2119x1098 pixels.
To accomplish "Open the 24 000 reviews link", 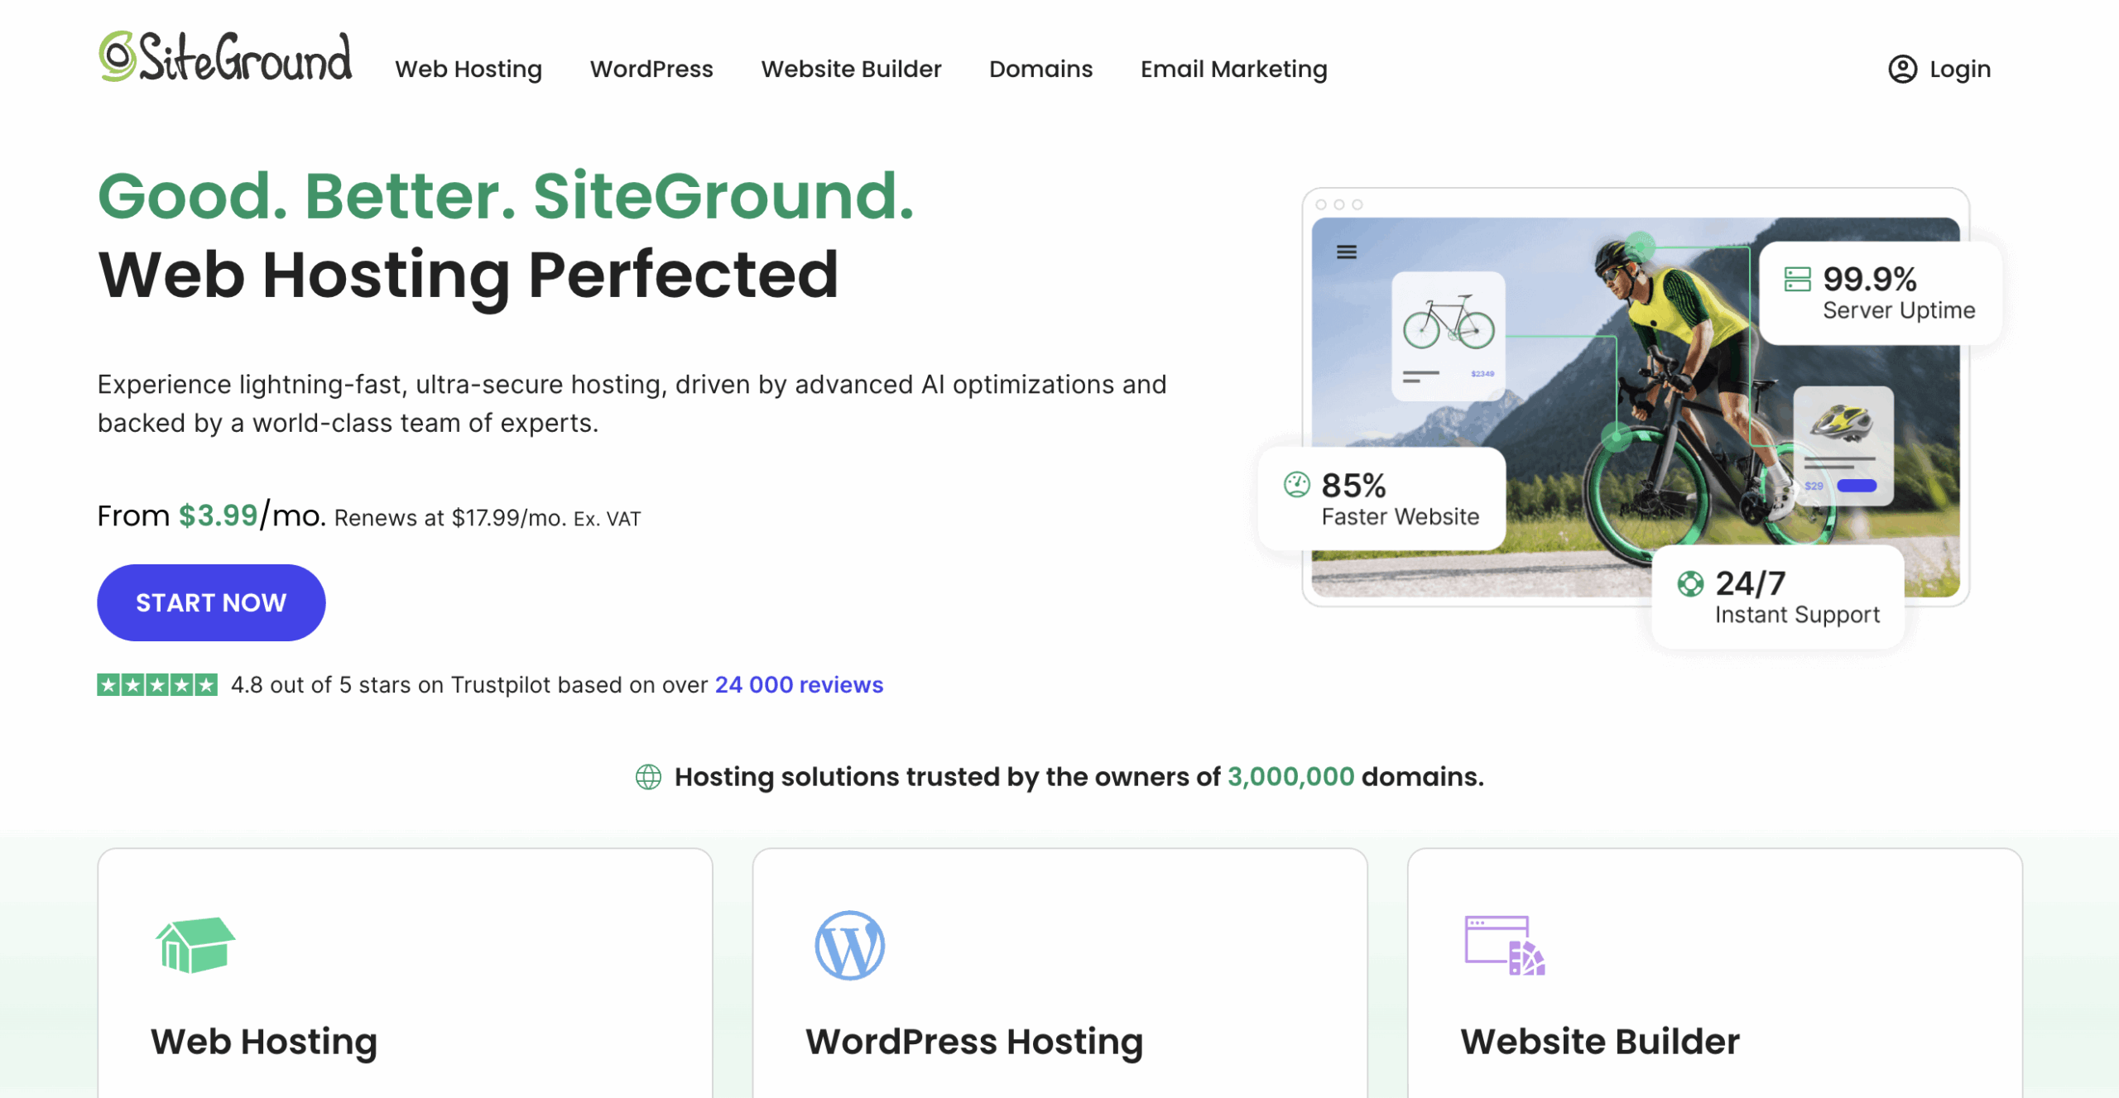I will (x=799, y=684).
